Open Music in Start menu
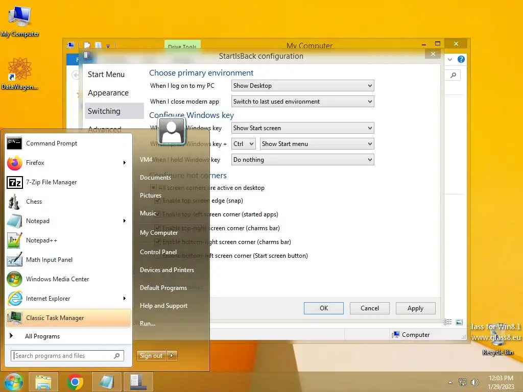The image size is (523, 392). coord(148,213)
